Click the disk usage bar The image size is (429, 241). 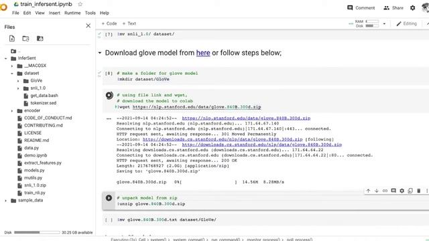(37, 232)
